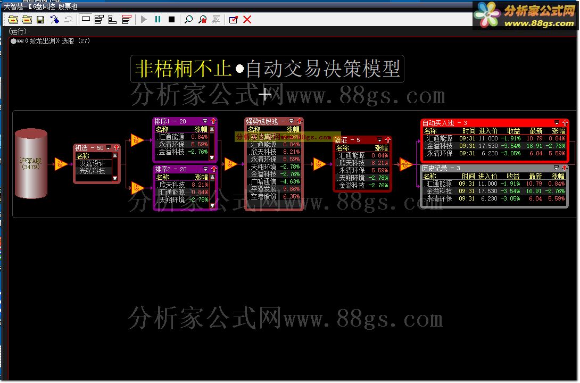
Task: Click red up arrow on 初选 - 50 box
Action: click(117, 147)
